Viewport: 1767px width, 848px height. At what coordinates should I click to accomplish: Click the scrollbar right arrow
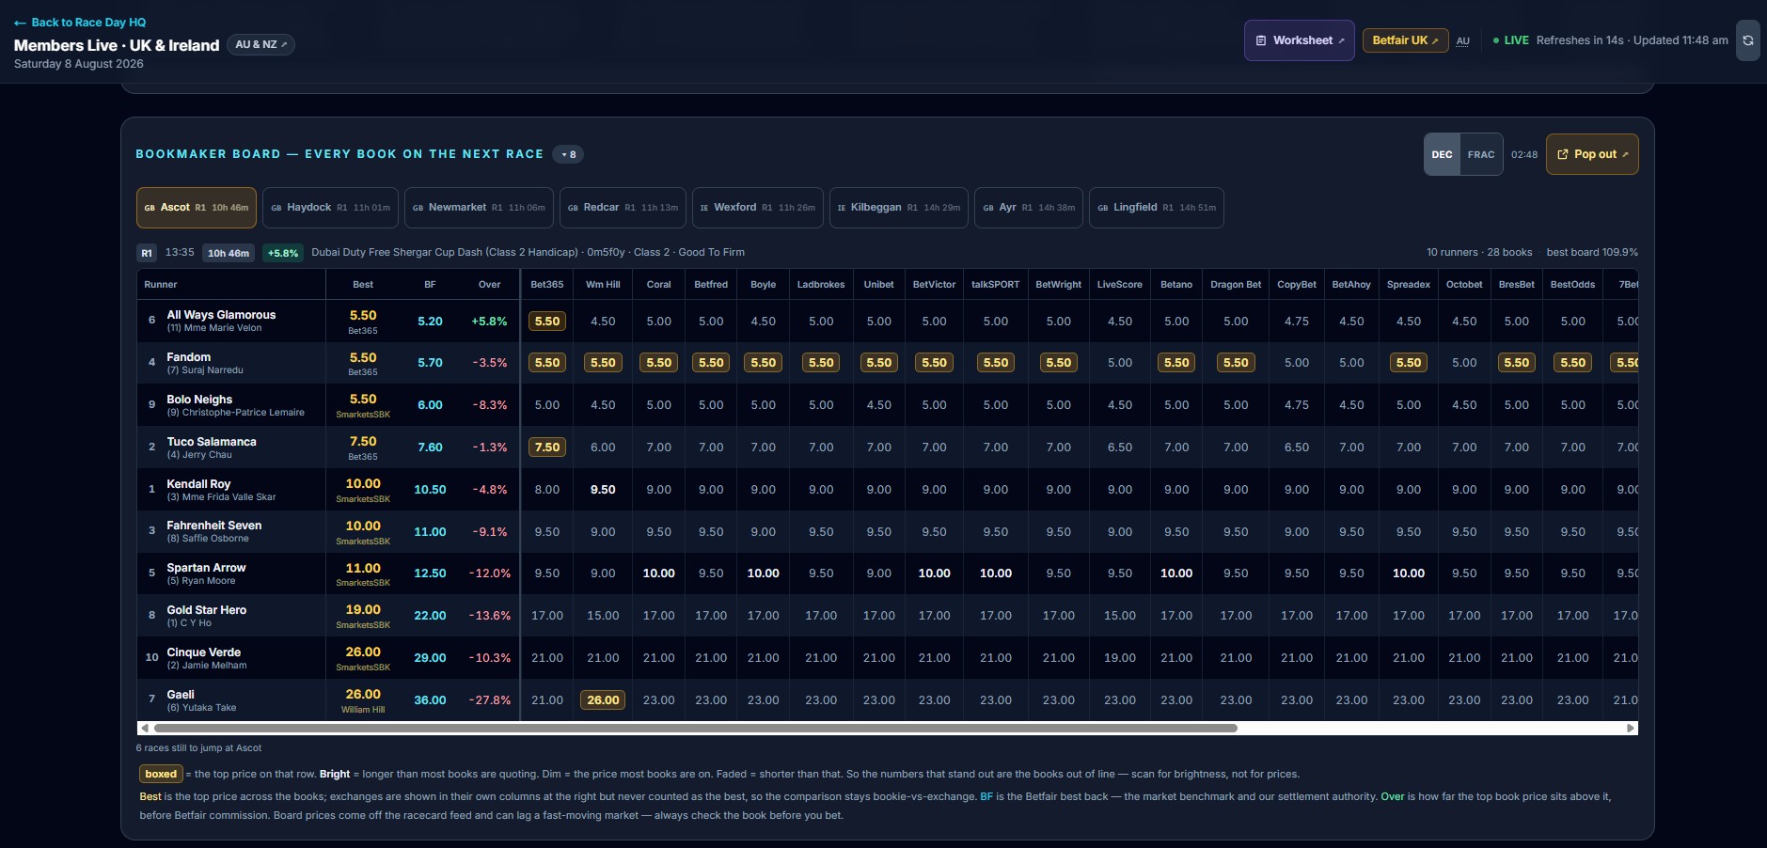click(1631, 728)
